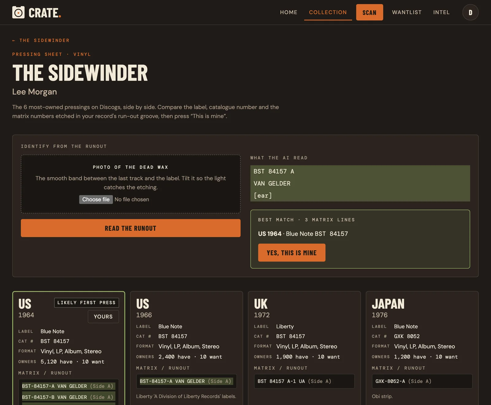Click matrix 'BST 84157 A-1 UA' in UK card
This screenshot has width=491, height=405.
pos(294,381)
